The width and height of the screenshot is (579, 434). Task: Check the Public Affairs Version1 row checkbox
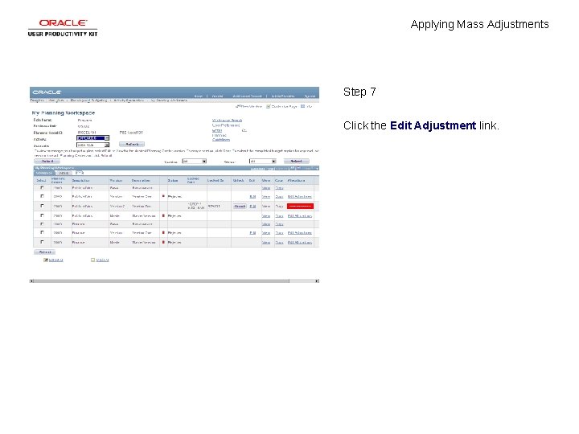42,196
